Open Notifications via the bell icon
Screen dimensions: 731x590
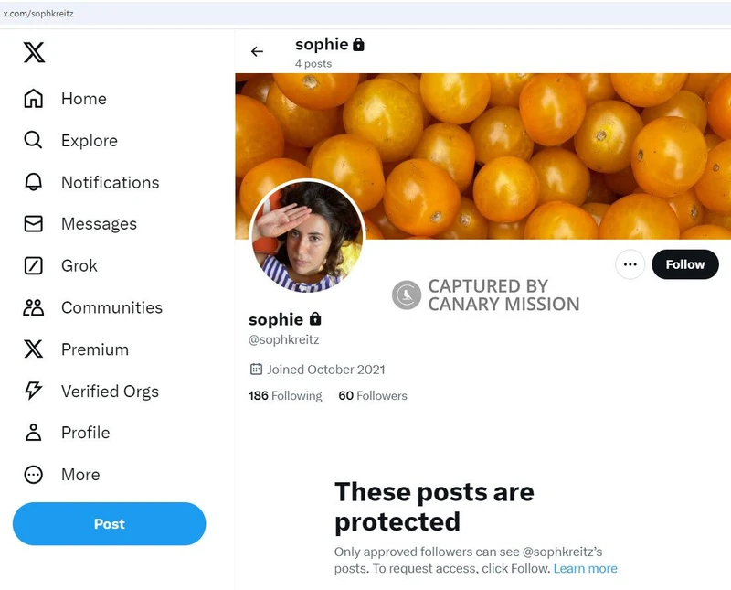pyautogui.click(x=34, y=183)
